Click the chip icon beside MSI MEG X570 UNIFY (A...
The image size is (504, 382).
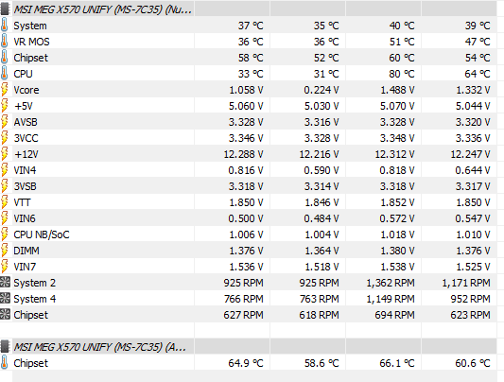tap(5, 347)
